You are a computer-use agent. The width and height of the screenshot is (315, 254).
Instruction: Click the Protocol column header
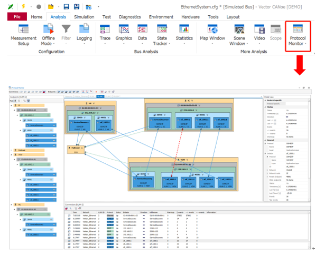click(x=110, y=212)
